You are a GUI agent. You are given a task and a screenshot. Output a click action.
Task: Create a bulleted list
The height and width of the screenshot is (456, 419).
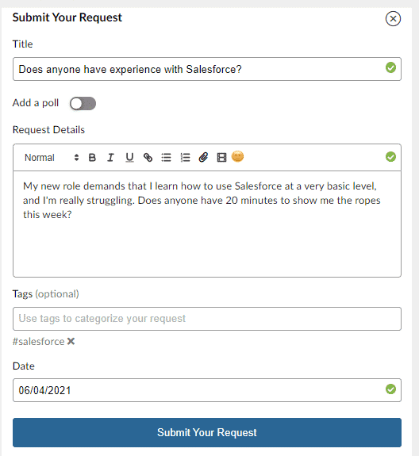pos(166,157)
